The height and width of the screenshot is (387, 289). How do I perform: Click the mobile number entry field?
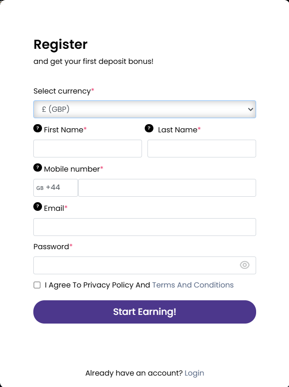[x=167, y=188]
